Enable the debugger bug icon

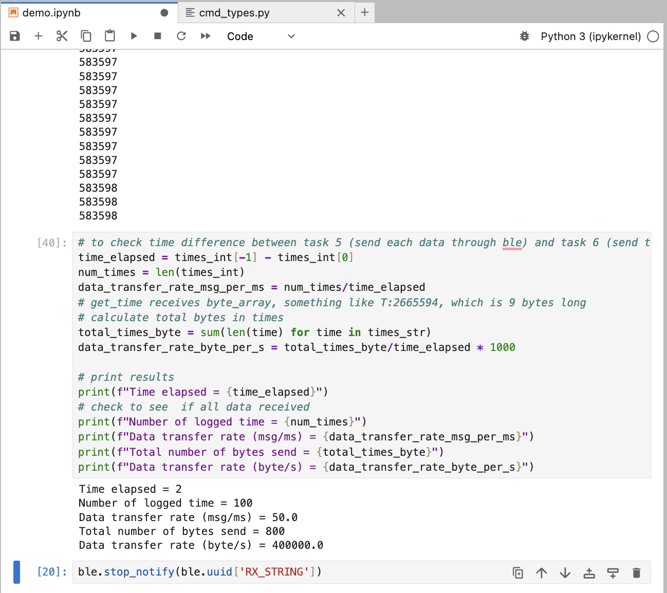pos(524,36)
